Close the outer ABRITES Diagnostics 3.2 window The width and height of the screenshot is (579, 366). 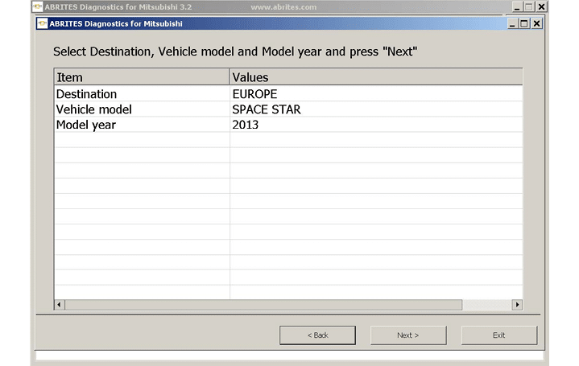point(541,7)
